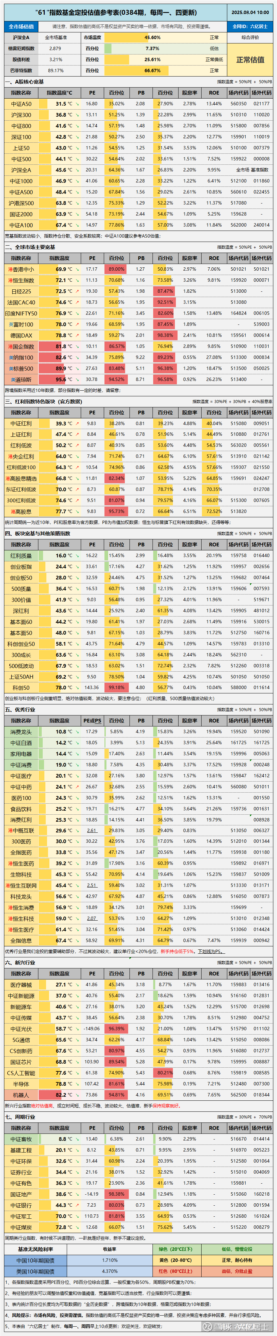Click the 市场温度 45.60% progress bar

(x=152, y=38)
